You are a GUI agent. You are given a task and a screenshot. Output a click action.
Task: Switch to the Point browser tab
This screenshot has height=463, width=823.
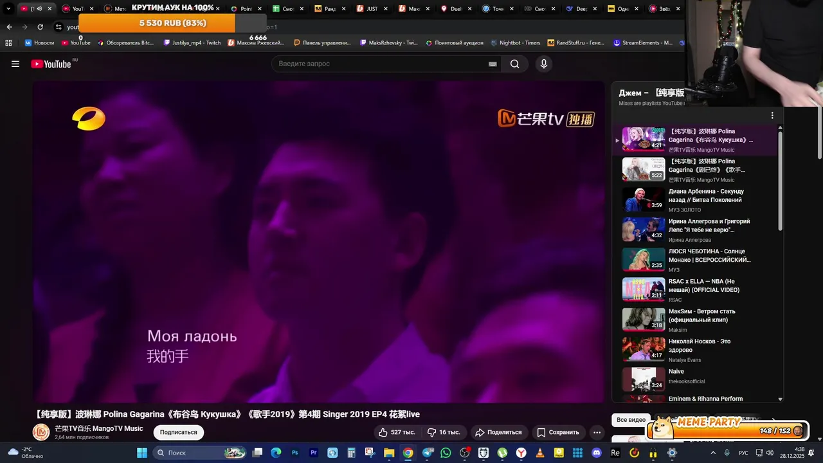tap(245, 8)
